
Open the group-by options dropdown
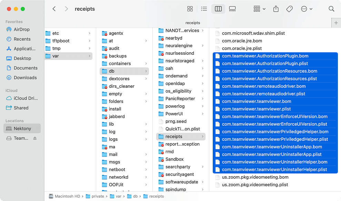pyautogui.click(x=259, y=9)
